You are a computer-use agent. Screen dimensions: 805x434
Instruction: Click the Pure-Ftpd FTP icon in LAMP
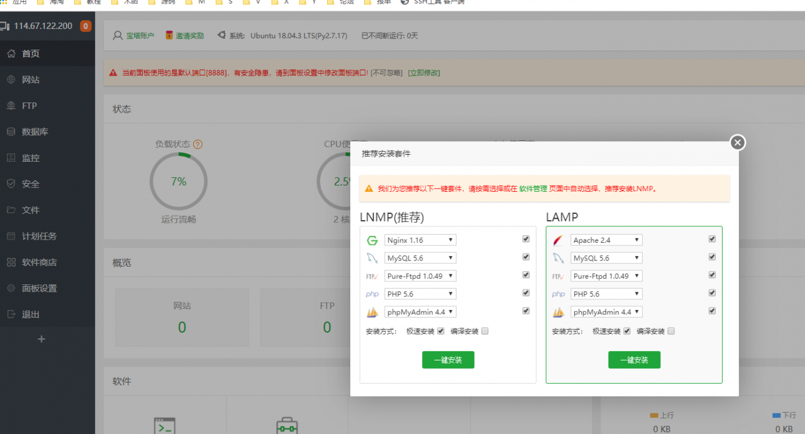[x=558, y=276]
